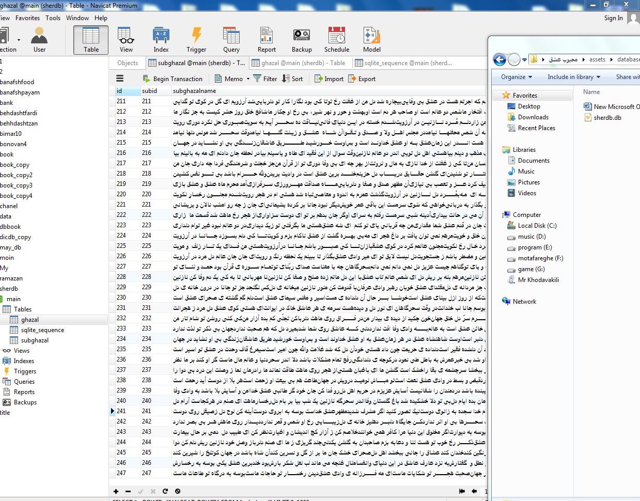
Task: Select the sqlite_sequence table in the tree
Action: (42, 330)
